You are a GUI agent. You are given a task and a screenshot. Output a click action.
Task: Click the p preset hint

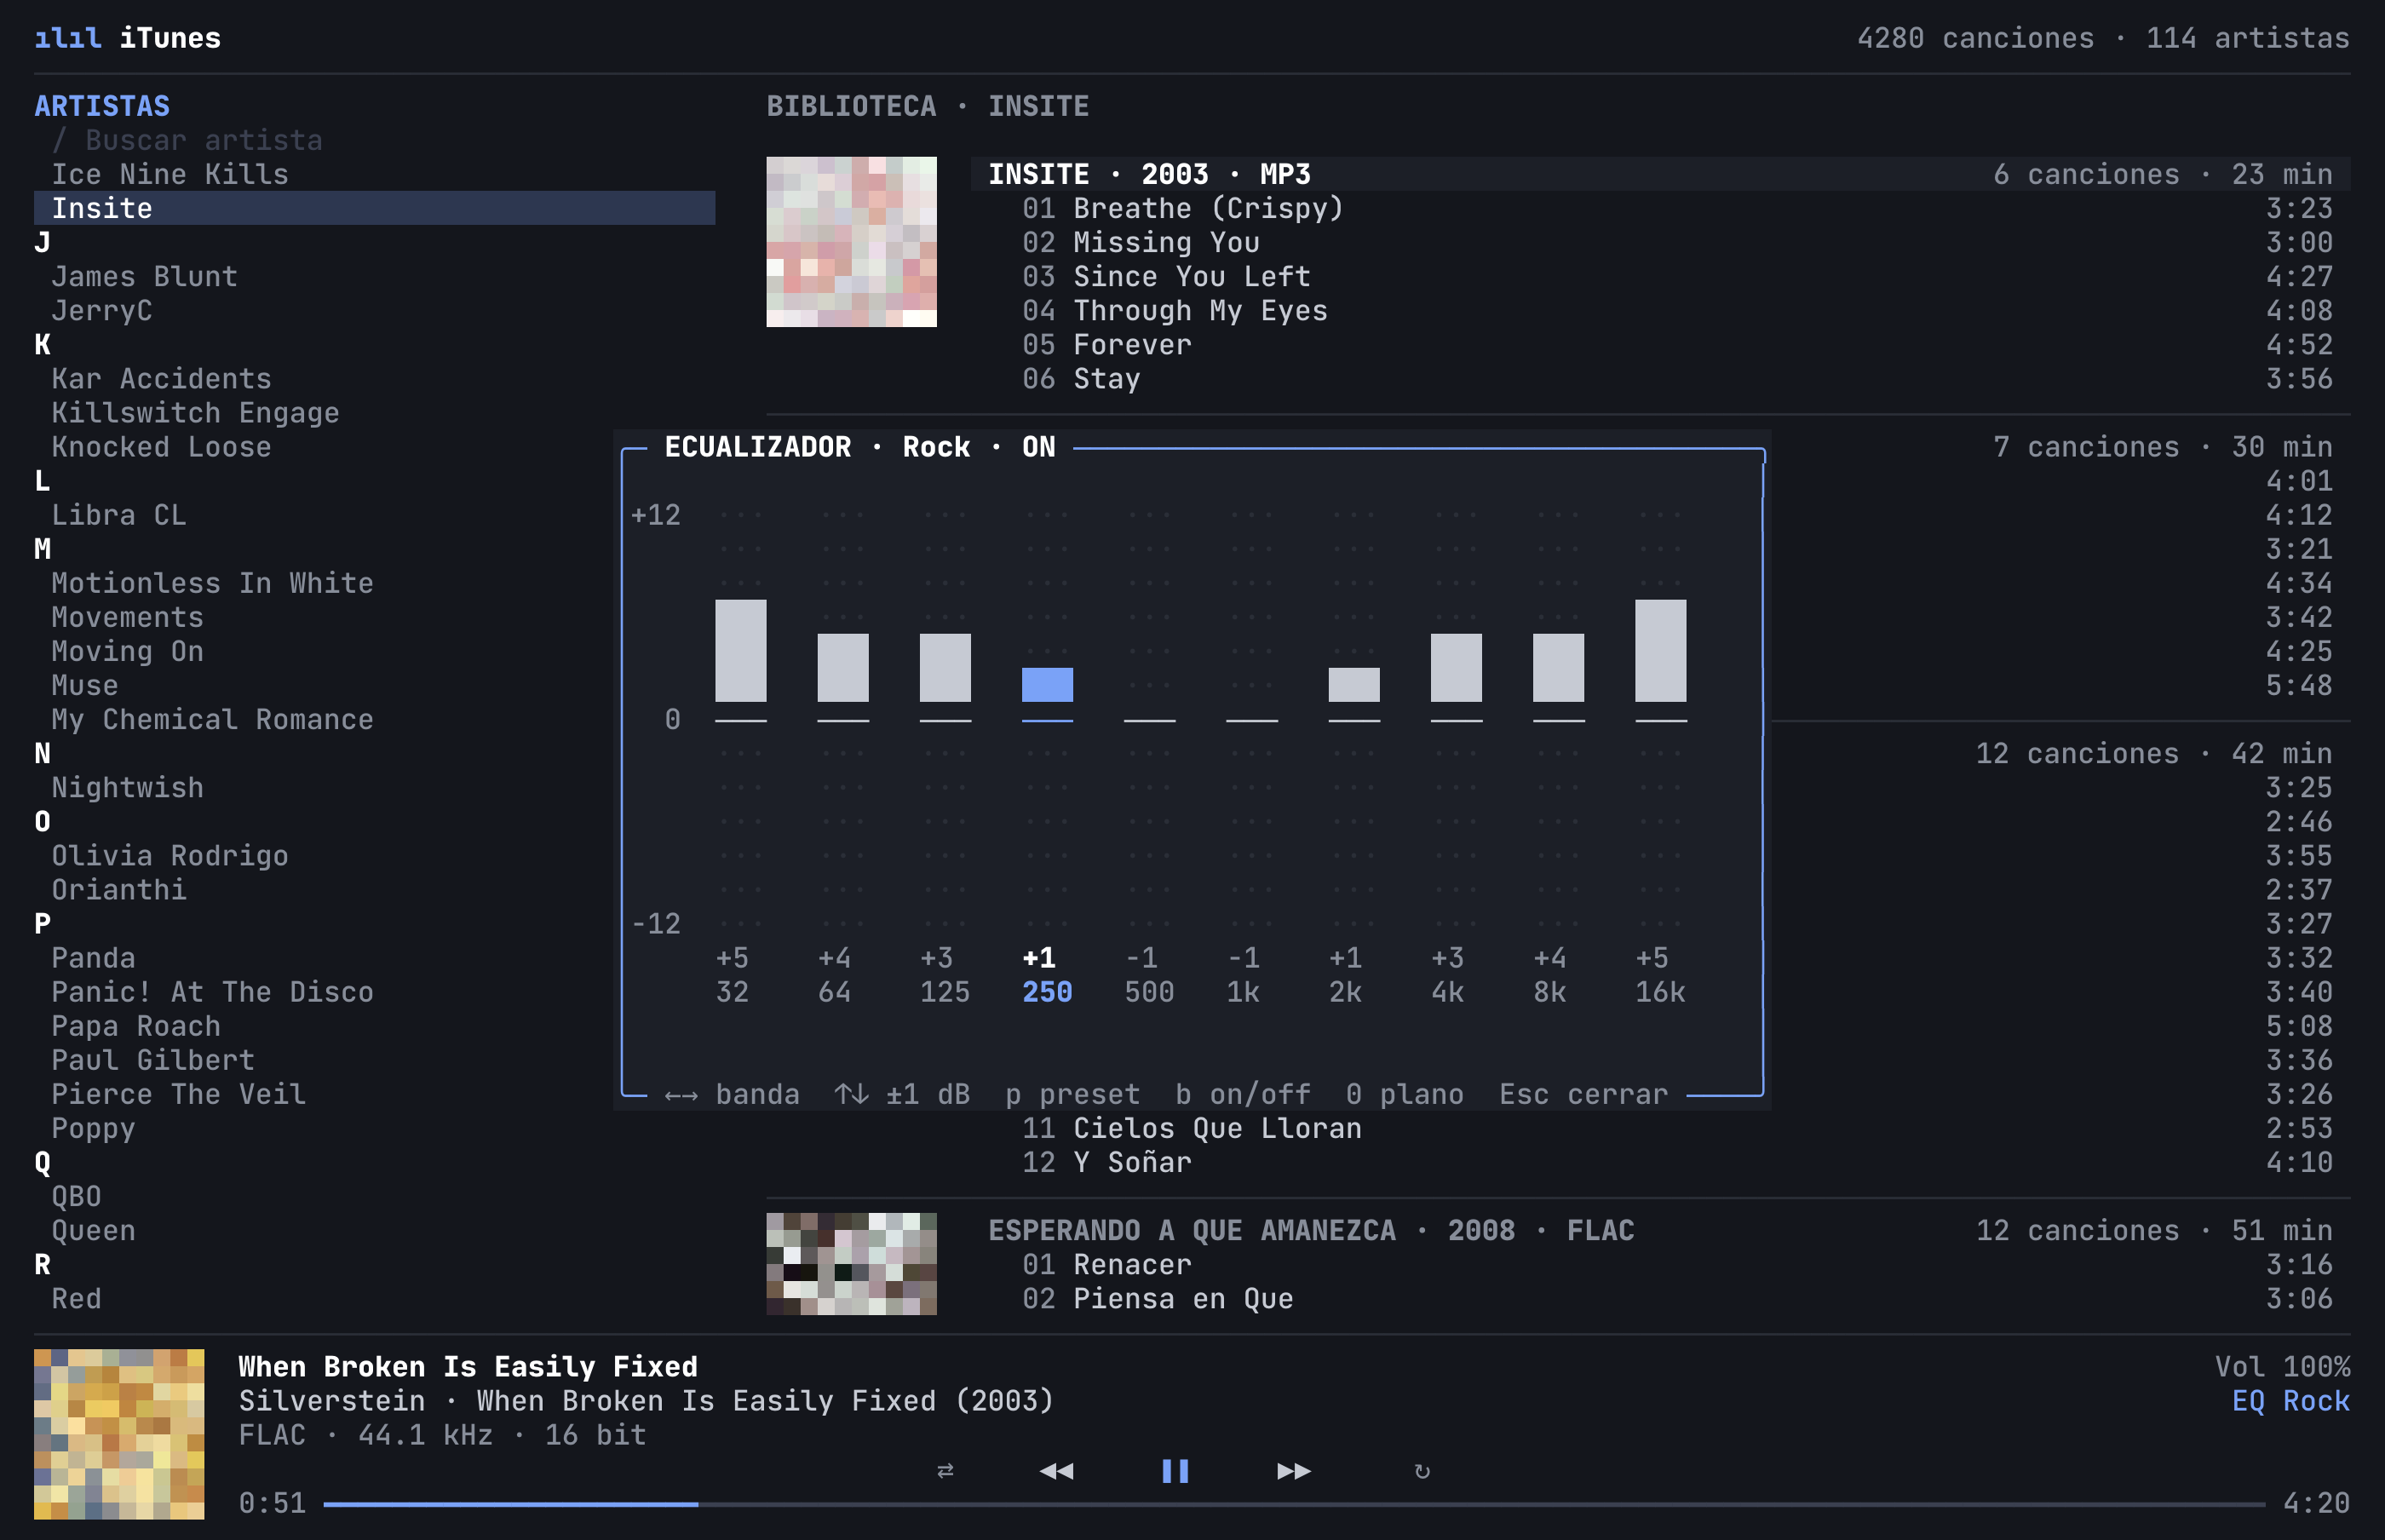[x=1073, y=1095]
